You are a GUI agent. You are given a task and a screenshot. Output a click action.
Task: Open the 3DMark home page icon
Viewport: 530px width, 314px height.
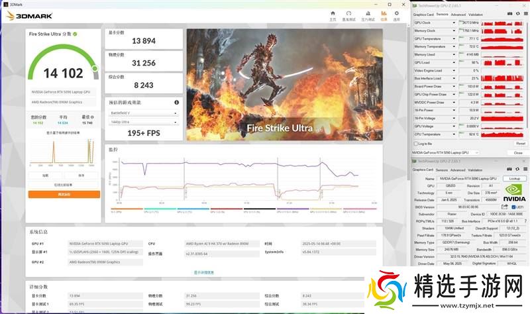tap(333, 13)
